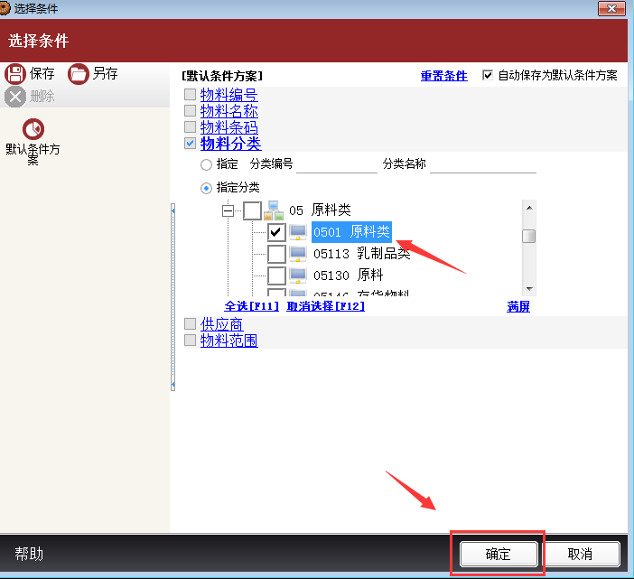634x579 pixels.
Task: Collapse the 物料分类 condition link
Action: click(x=230, y=144)
